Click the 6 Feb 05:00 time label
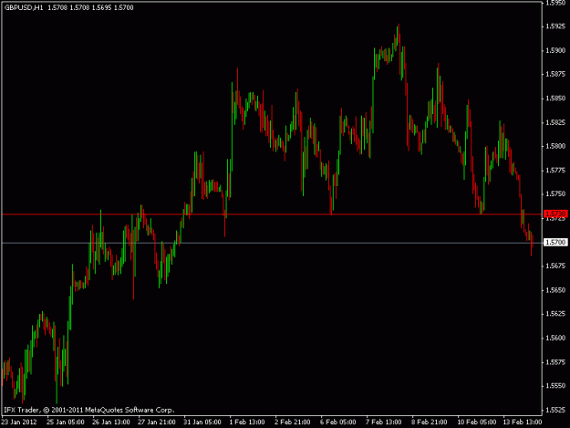 pyautogui.click(x=338, y=422)
